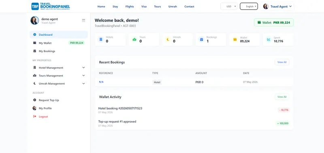324x153 pixels.
Task: Select Dashboard in the sidebar
Action: [59, 35]
